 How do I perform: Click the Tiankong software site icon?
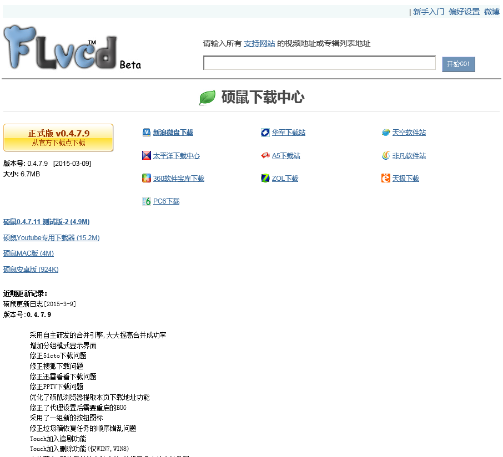(386, 133)
